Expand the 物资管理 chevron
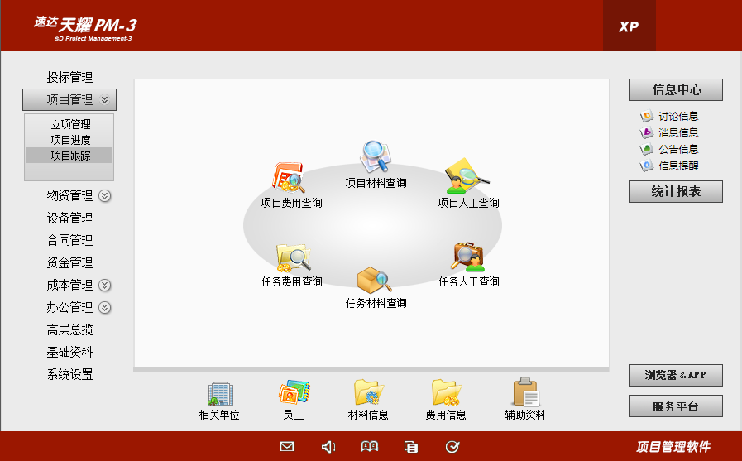Screen dimensions: 742x461 pos(105,196)
